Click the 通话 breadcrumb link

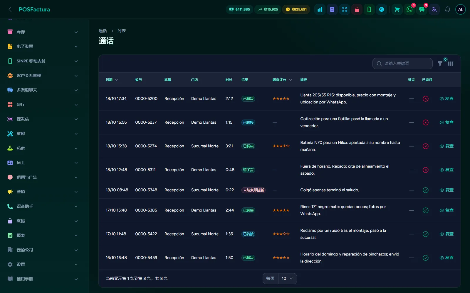[103, 31]
